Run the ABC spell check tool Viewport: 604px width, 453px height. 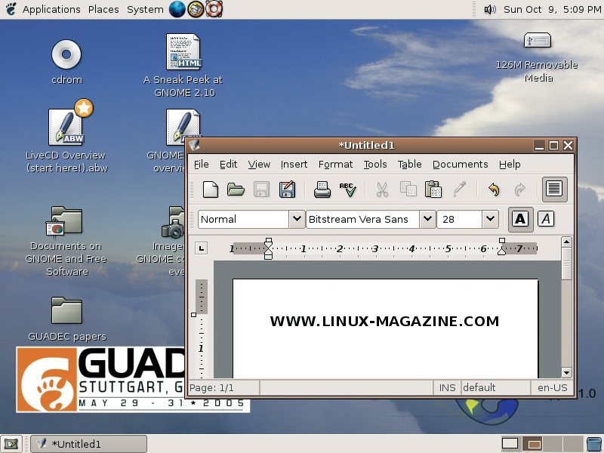tap(347, 190)
